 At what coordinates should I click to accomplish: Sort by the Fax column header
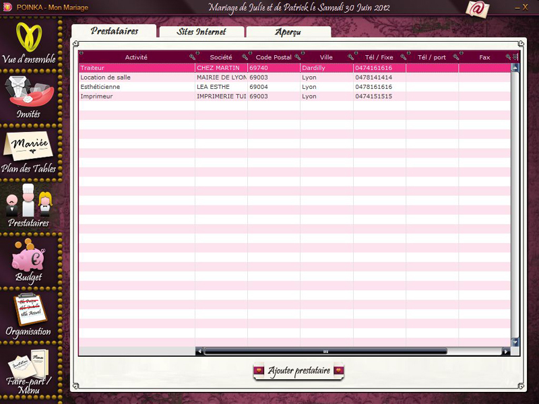(484, 57)
